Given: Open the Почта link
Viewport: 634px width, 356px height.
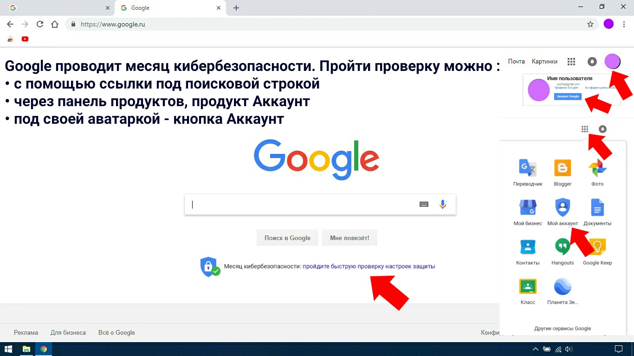Looking at the screenshot, I should click(x=517, y=61).
